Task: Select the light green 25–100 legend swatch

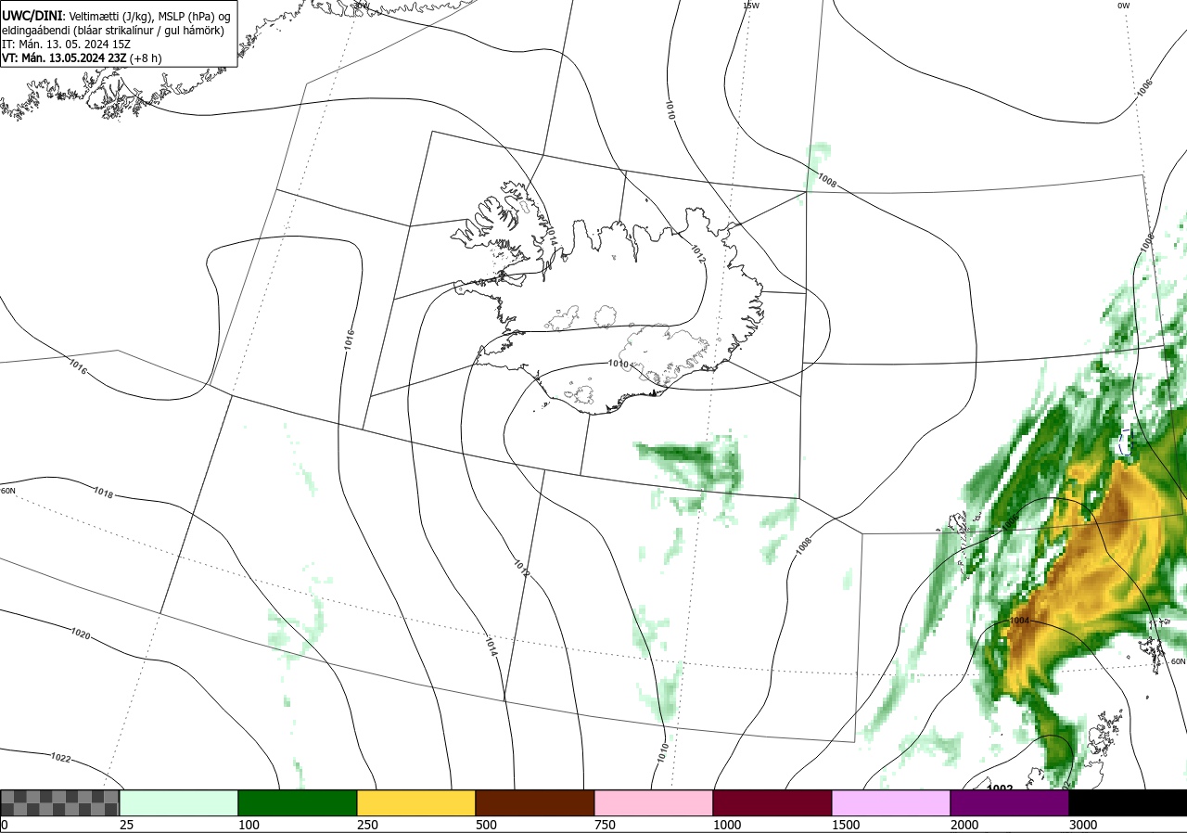Action: [x=179, y=802]
